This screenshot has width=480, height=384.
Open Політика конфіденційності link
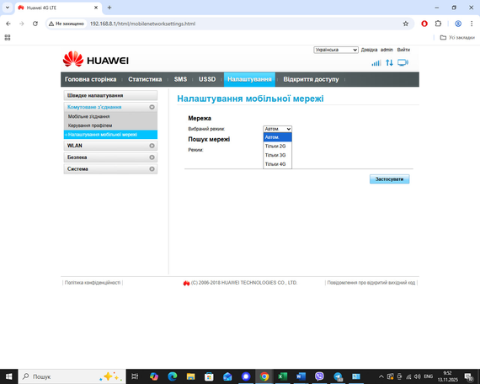93,283
